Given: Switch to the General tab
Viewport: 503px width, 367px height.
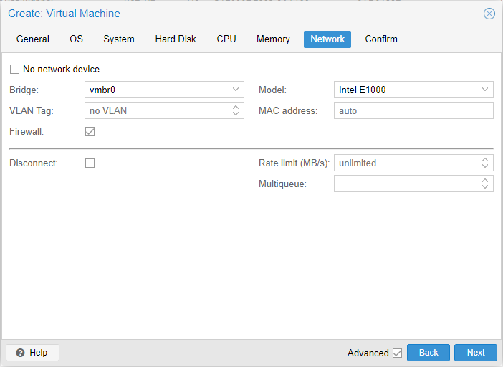Looking at the screenshot, I should point(33,39).
